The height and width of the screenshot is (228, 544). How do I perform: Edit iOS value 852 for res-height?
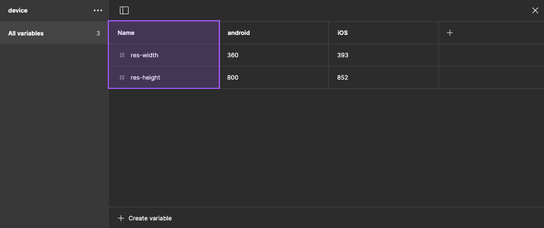(343, 77)
